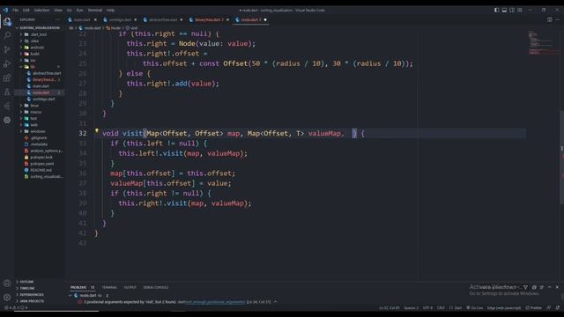564x317 pixels.
Task: Open the Run menu
Action: [80, 10]
